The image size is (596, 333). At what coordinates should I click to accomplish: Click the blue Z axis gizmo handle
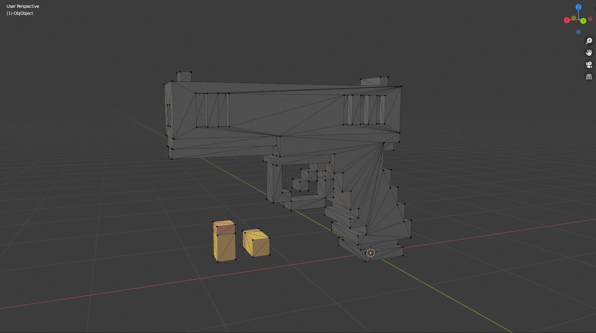click(x=578, y=7)
